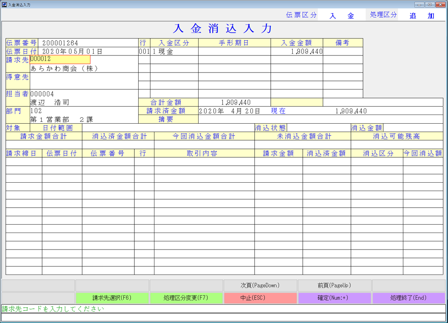Select the 部門 code field 102
This screenshot has width=448, height=323.
pos(83,111)
